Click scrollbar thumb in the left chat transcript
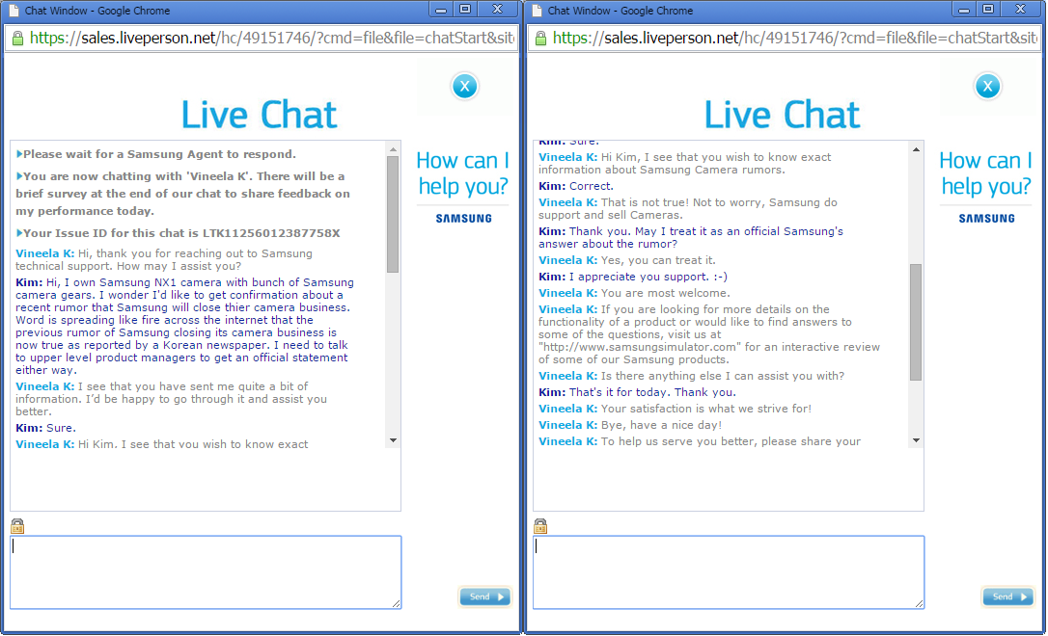Image resolution: width=1048 pixels, height=636 pixels. 393,214
